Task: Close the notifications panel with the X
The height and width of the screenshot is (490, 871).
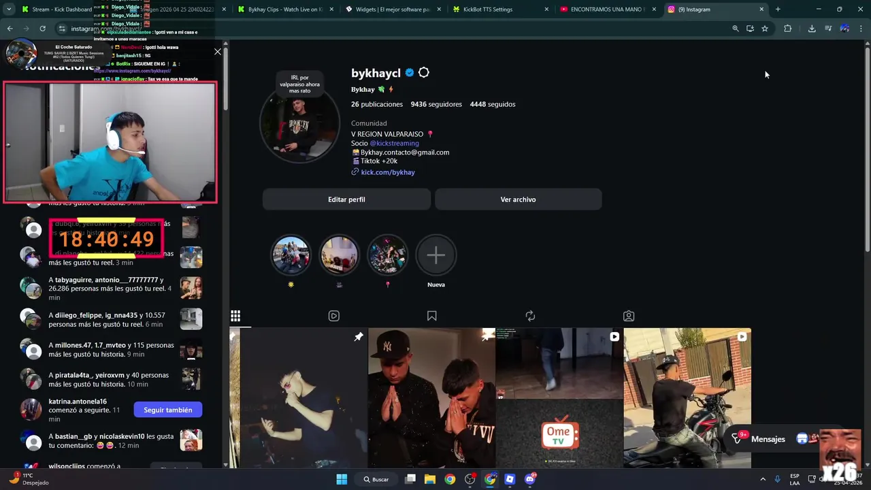Action: [218, 52]
